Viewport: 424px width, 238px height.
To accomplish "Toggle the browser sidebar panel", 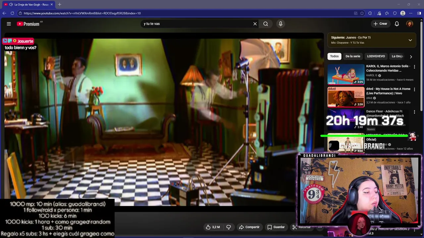I will pyautogui.click(x=419, y=13).
